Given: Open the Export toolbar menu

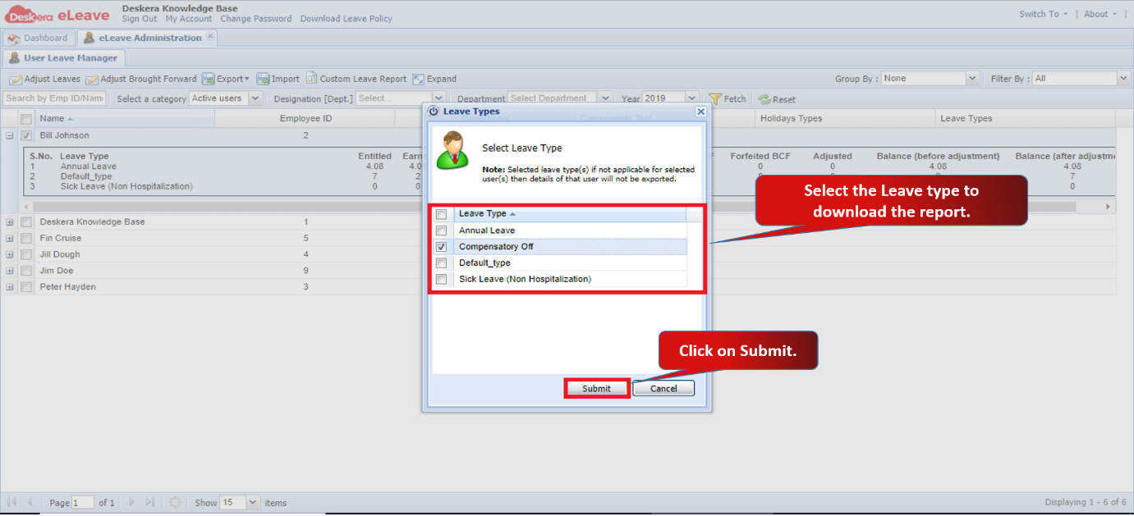Looking at the screenshot, I should [x=226, y=79].
